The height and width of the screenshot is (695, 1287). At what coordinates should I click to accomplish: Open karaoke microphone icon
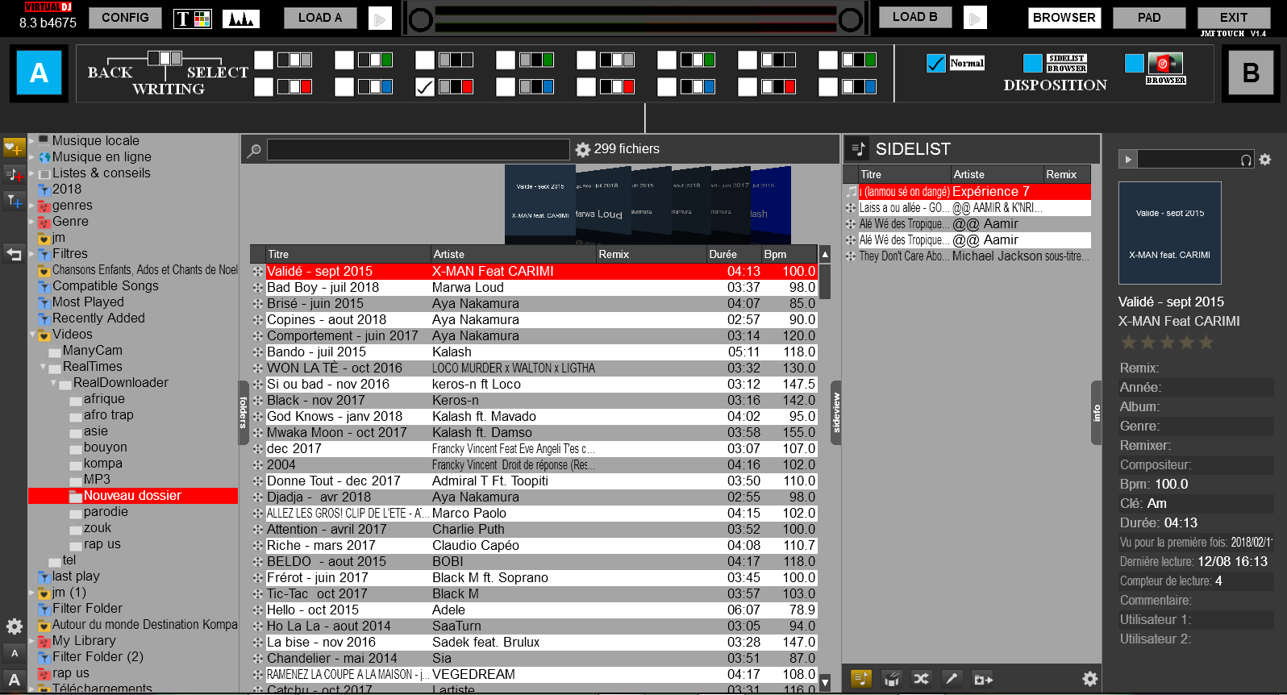click(952, 679)
